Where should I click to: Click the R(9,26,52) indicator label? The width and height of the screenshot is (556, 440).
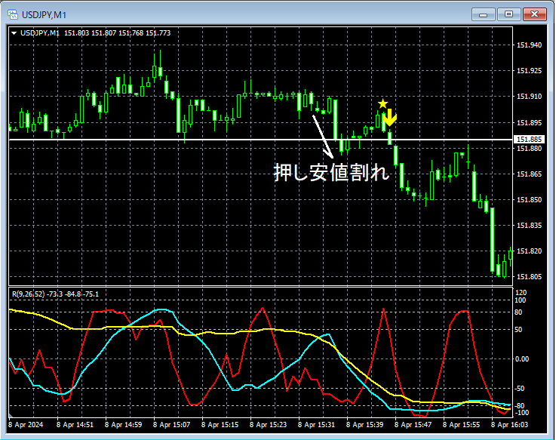(x=55, y=294)
